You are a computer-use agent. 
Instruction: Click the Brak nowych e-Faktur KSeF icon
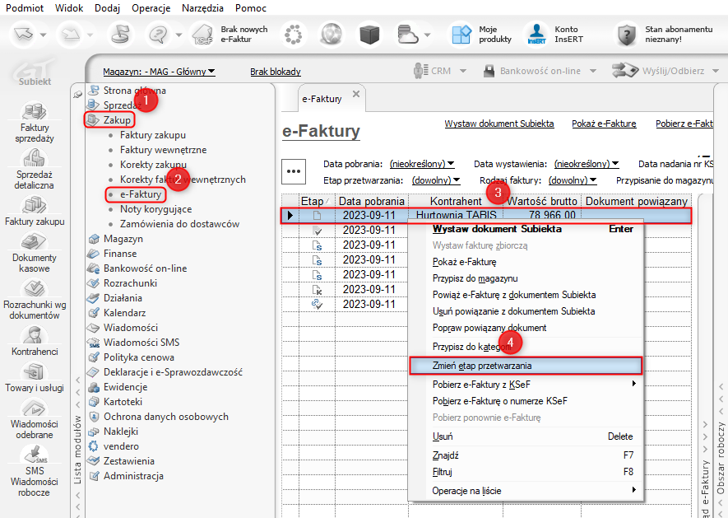203,35
